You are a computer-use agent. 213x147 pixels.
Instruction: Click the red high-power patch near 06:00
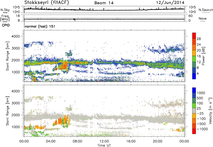(65, 66)
